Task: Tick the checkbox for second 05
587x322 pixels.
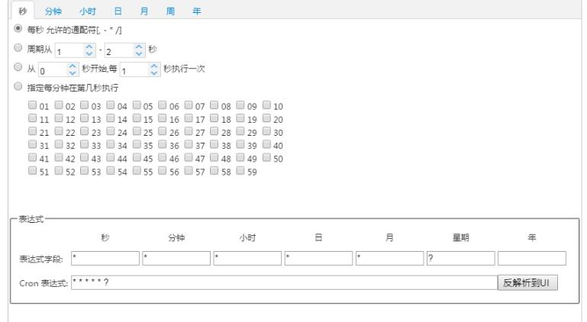Action: (137, 105)
